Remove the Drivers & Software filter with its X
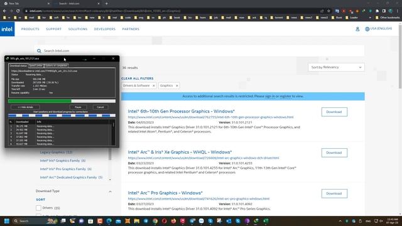 [153, 85]
